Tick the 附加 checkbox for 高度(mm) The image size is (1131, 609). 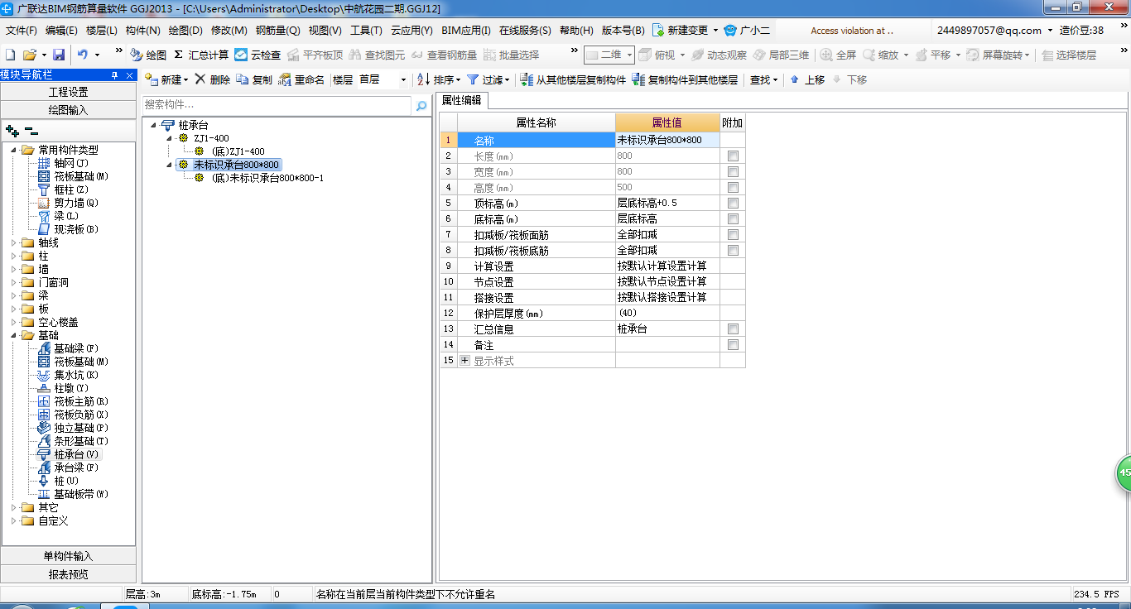pyautogui.click(x=733, y=187)
